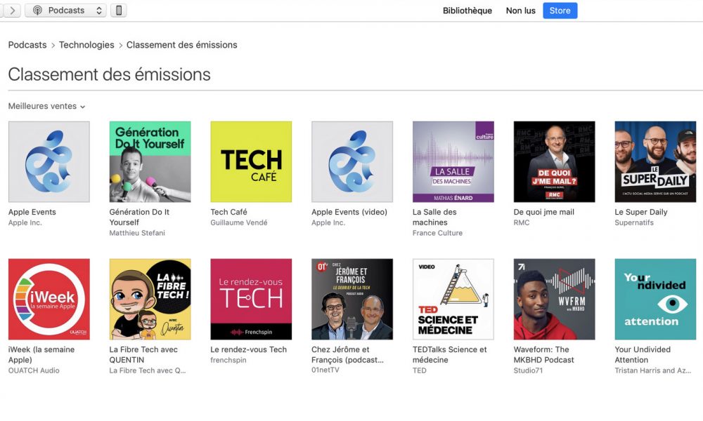
Task: Open De quoi jme mail artwork
Action: [554, 161]
